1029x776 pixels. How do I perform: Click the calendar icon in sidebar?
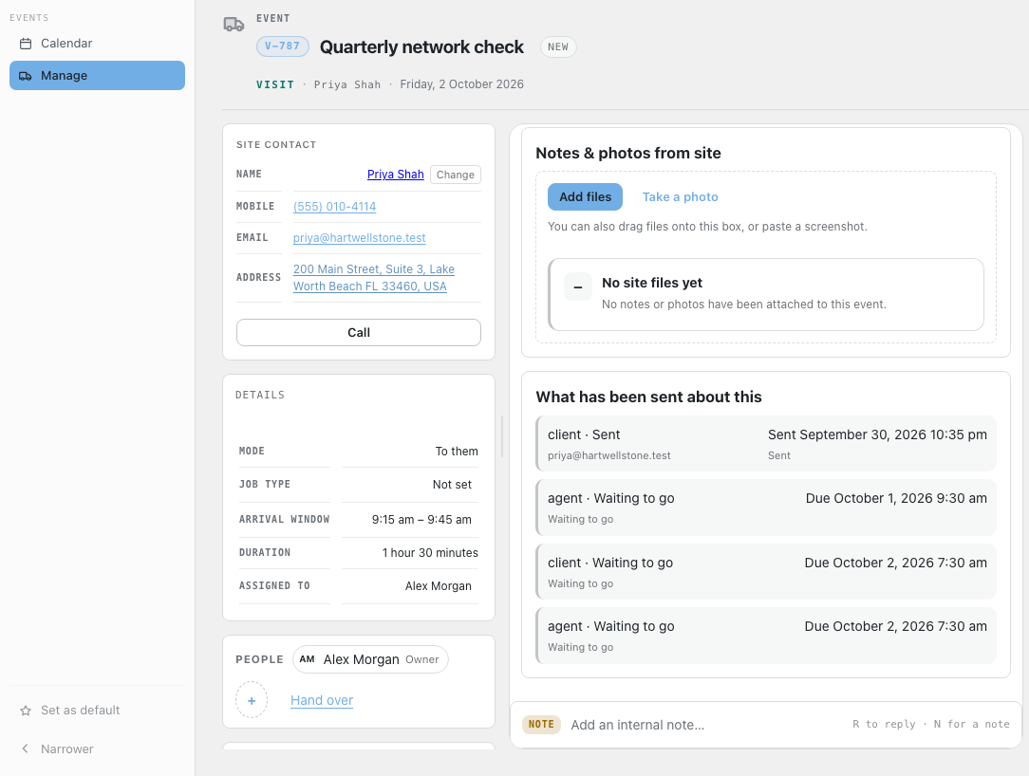click(x=26, y=44)
